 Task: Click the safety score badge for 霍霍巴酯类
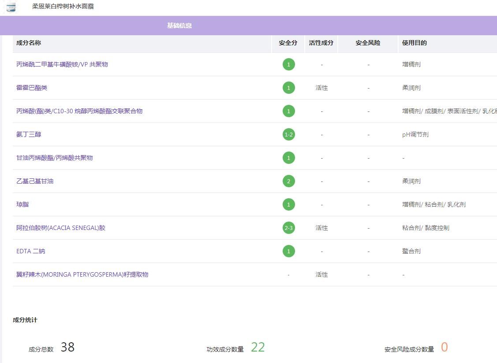point(288,88)
